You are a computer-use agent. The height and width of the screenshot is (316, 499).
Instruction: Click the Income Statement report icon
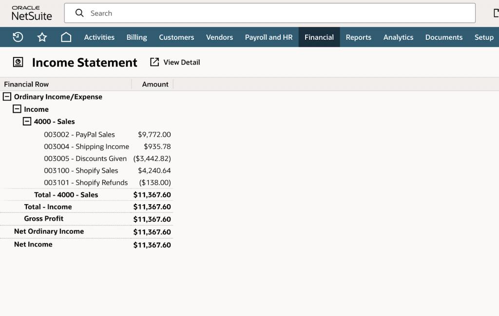pyautogui.click(x=18, y=62)
